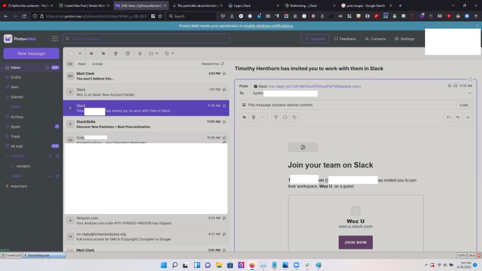Star the lumendatabase 4:37 AM message
482x271 pixels.
[224, 234]
